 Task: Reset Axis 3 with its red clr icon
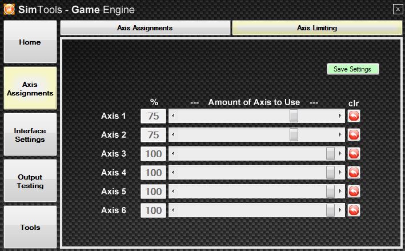coord(354,154)
